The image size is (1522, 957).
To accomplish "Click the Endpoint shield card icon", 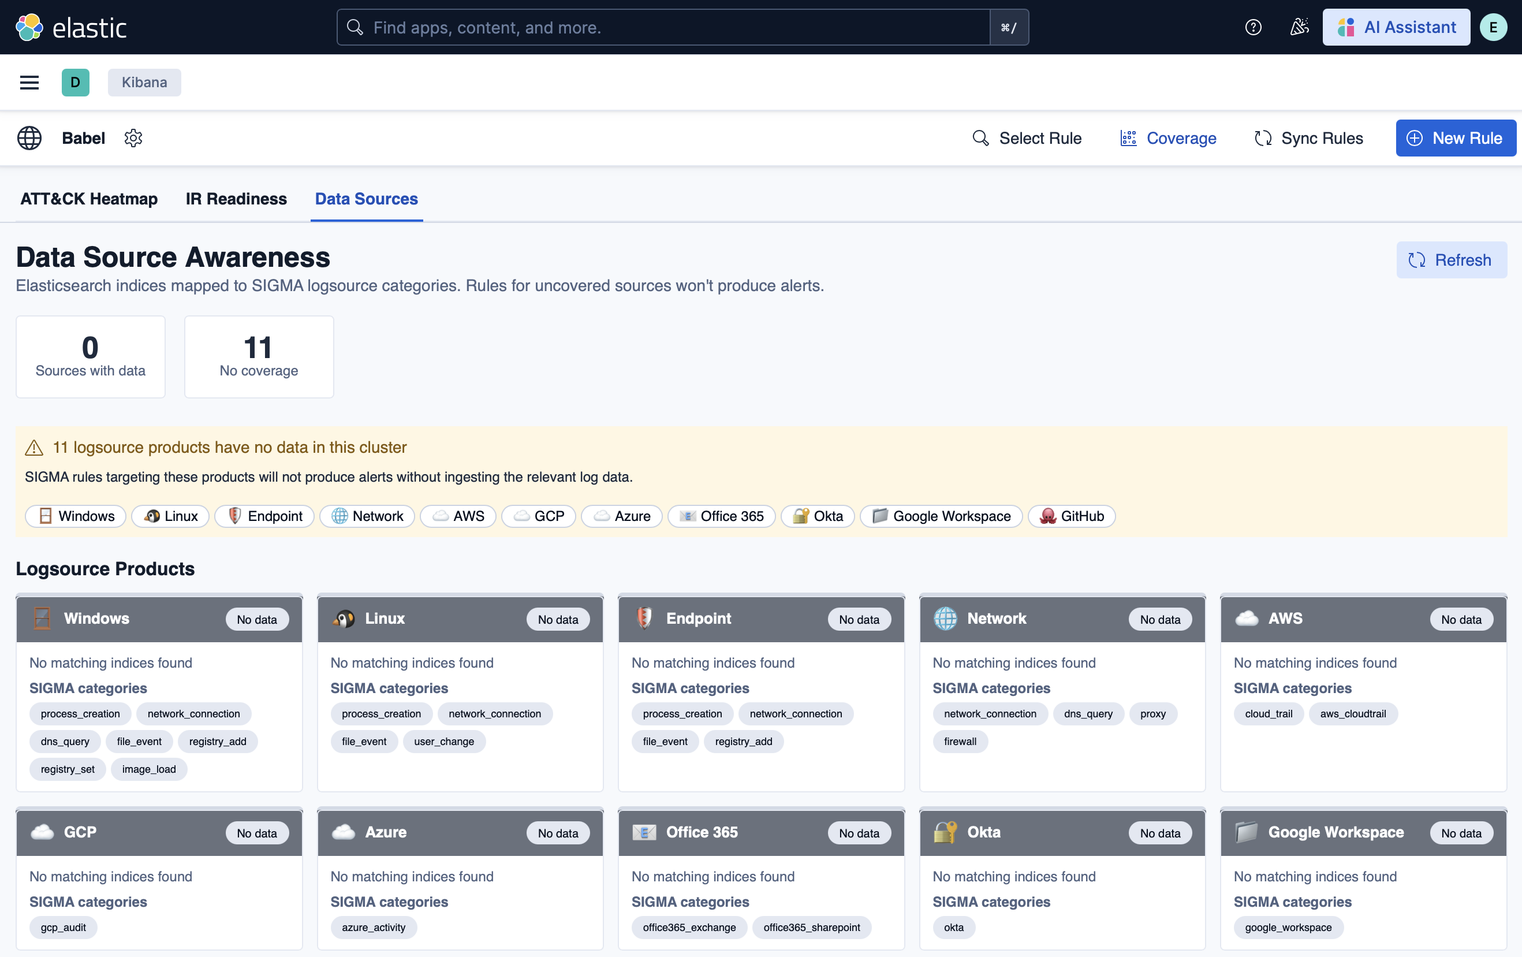I will point(644,618).
